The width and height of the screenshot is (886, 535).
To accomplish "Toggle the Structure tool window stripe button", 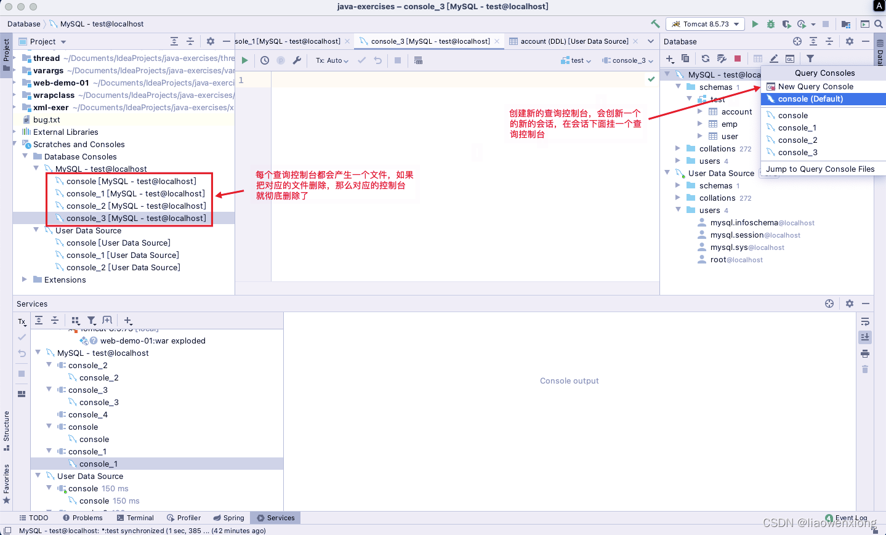I will (x=6, y=430).
